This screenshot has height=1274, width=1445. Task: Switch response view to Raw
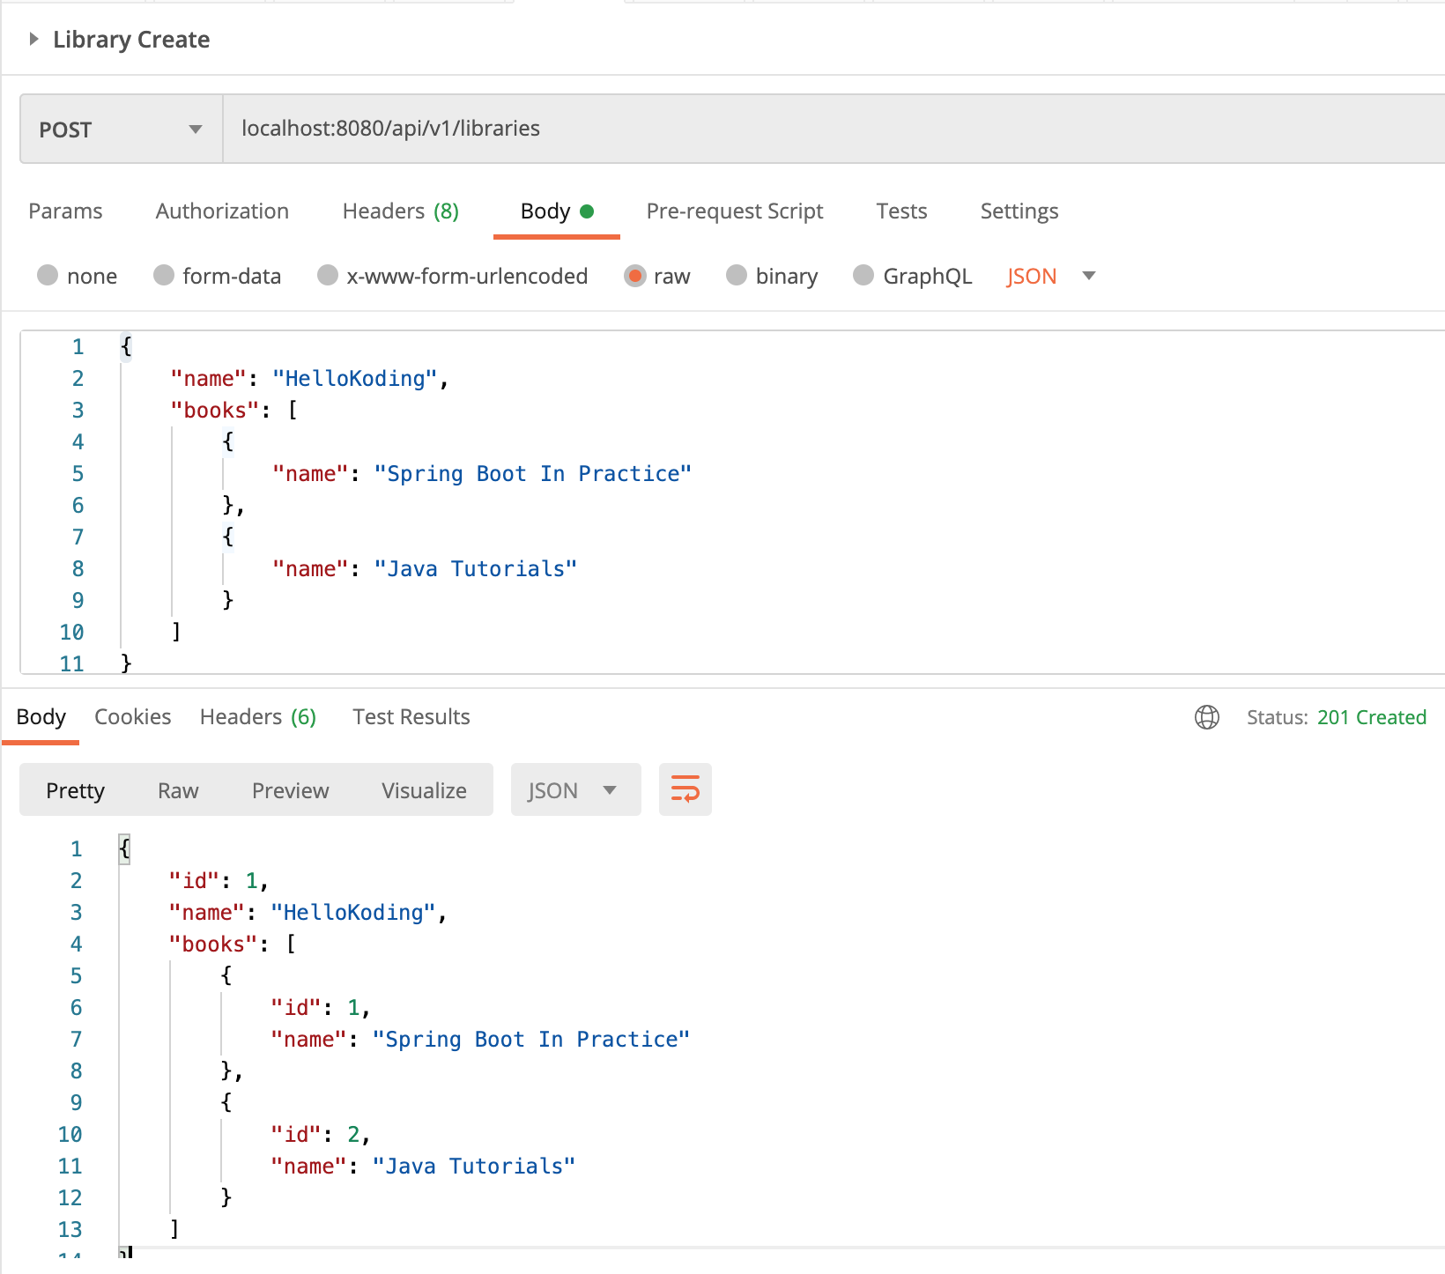(177, 789)
